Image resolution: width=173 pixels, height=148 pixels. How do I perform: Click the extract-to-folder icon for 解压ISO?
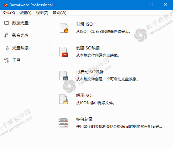(64, 99)
